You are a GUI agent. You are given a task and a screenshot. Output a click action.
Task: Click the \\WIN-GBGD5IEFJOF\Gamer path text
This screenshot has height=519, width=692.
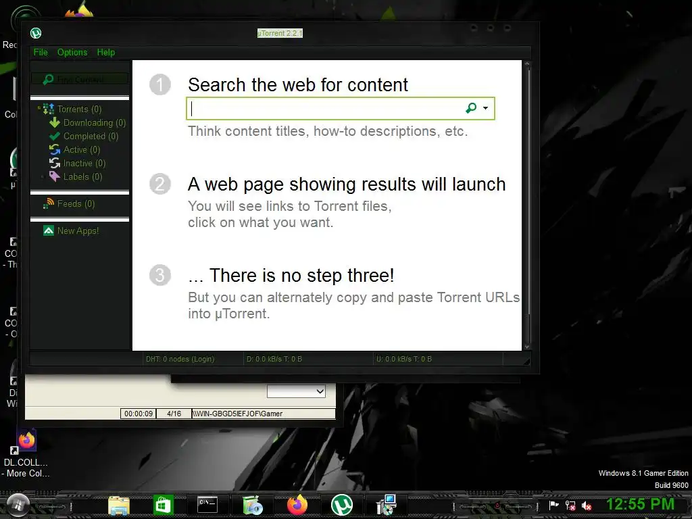(x=237, y=414)
